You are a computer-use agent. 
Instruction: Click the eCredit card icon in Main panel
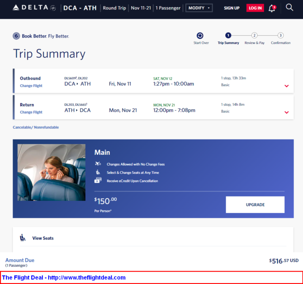(x=98, y=181)
